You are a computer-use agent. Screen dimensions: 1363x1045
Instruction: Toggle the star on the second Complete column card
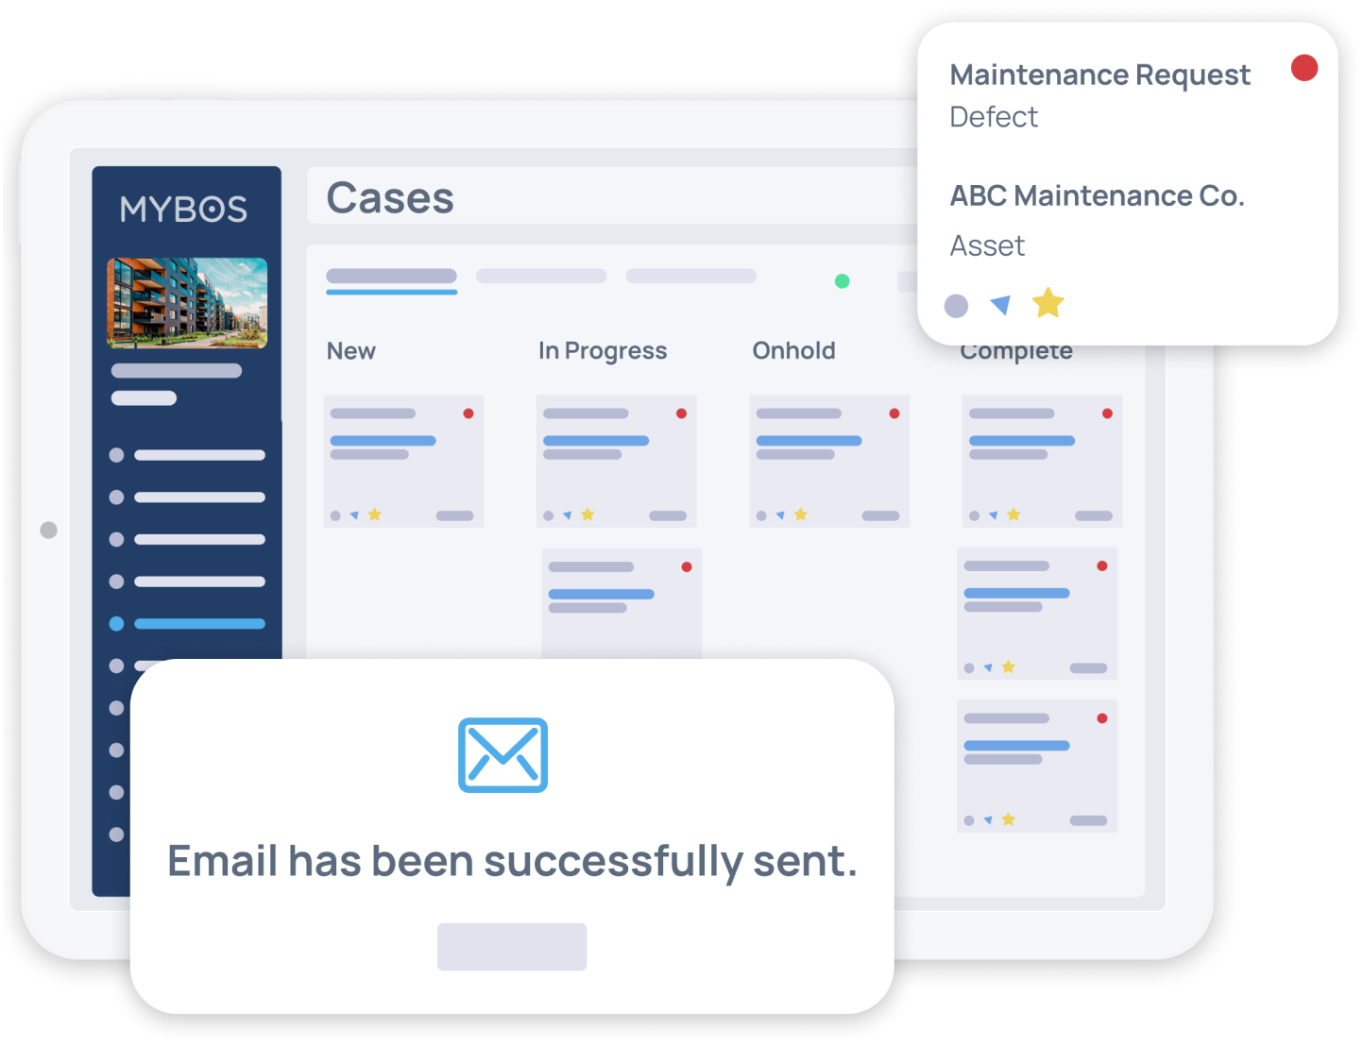click(x=1006, y=666)
